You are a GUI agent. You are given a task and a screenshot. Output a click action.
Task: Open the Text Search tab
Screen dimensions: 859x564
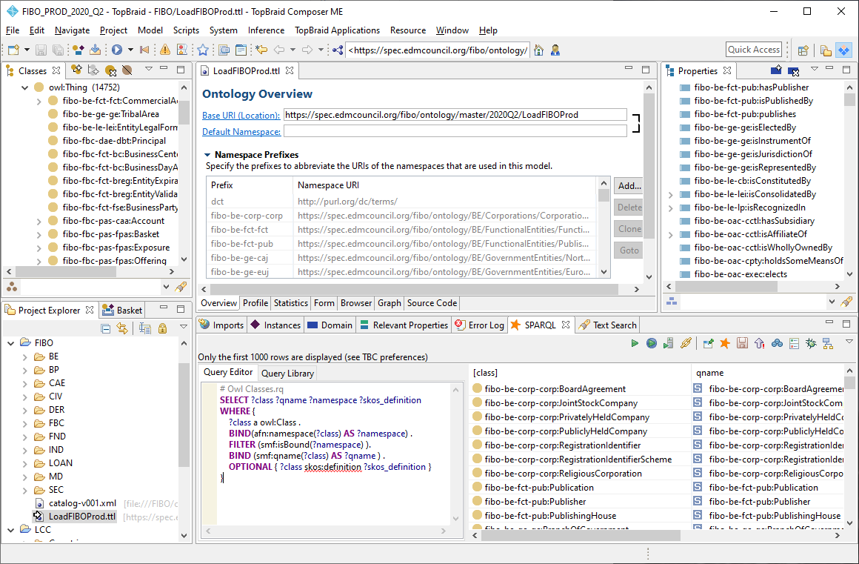click(607, 325)
